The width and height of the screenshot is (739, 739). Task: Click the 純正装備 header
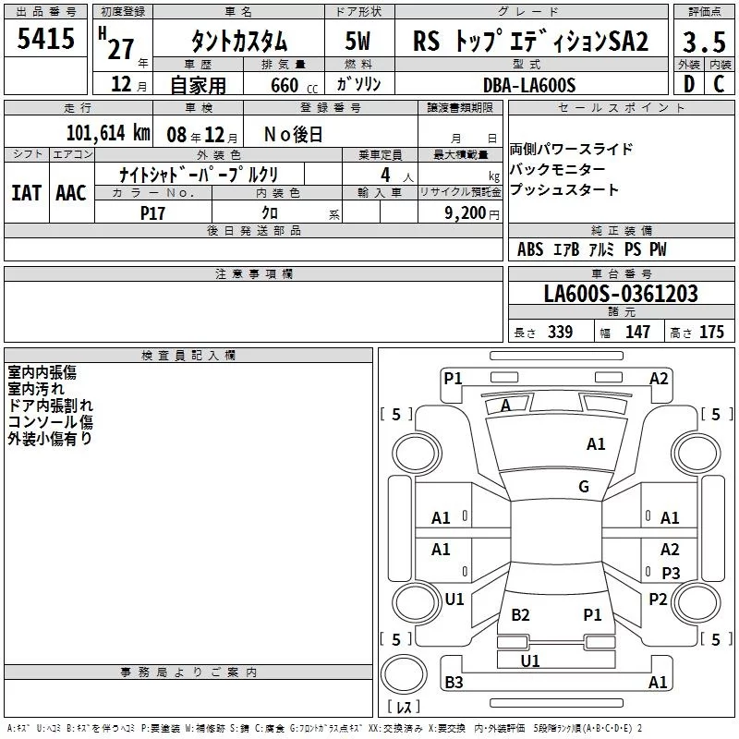click(621, 230)
